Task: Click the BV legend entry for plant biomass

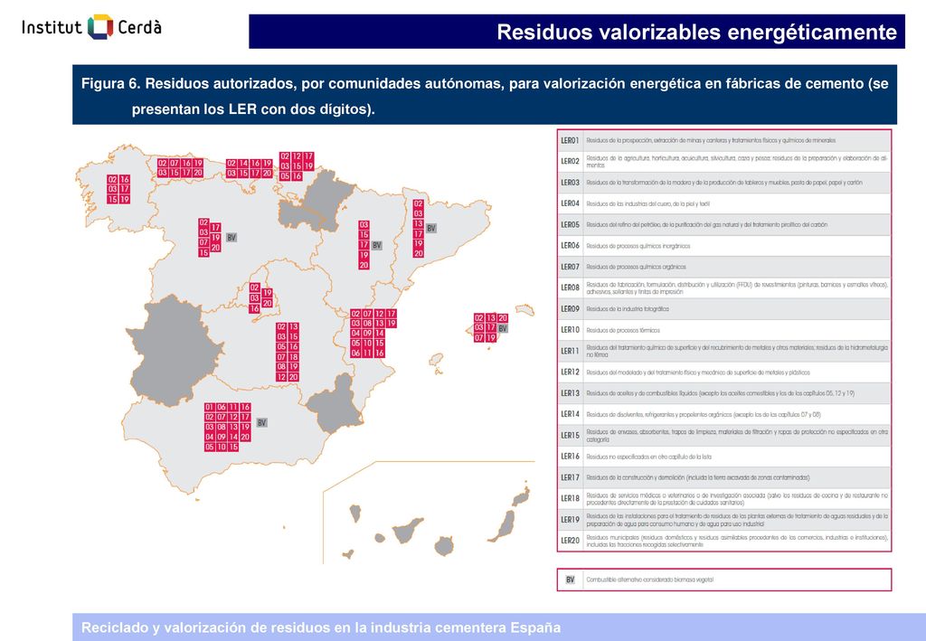Action: (x=724, y=580)
